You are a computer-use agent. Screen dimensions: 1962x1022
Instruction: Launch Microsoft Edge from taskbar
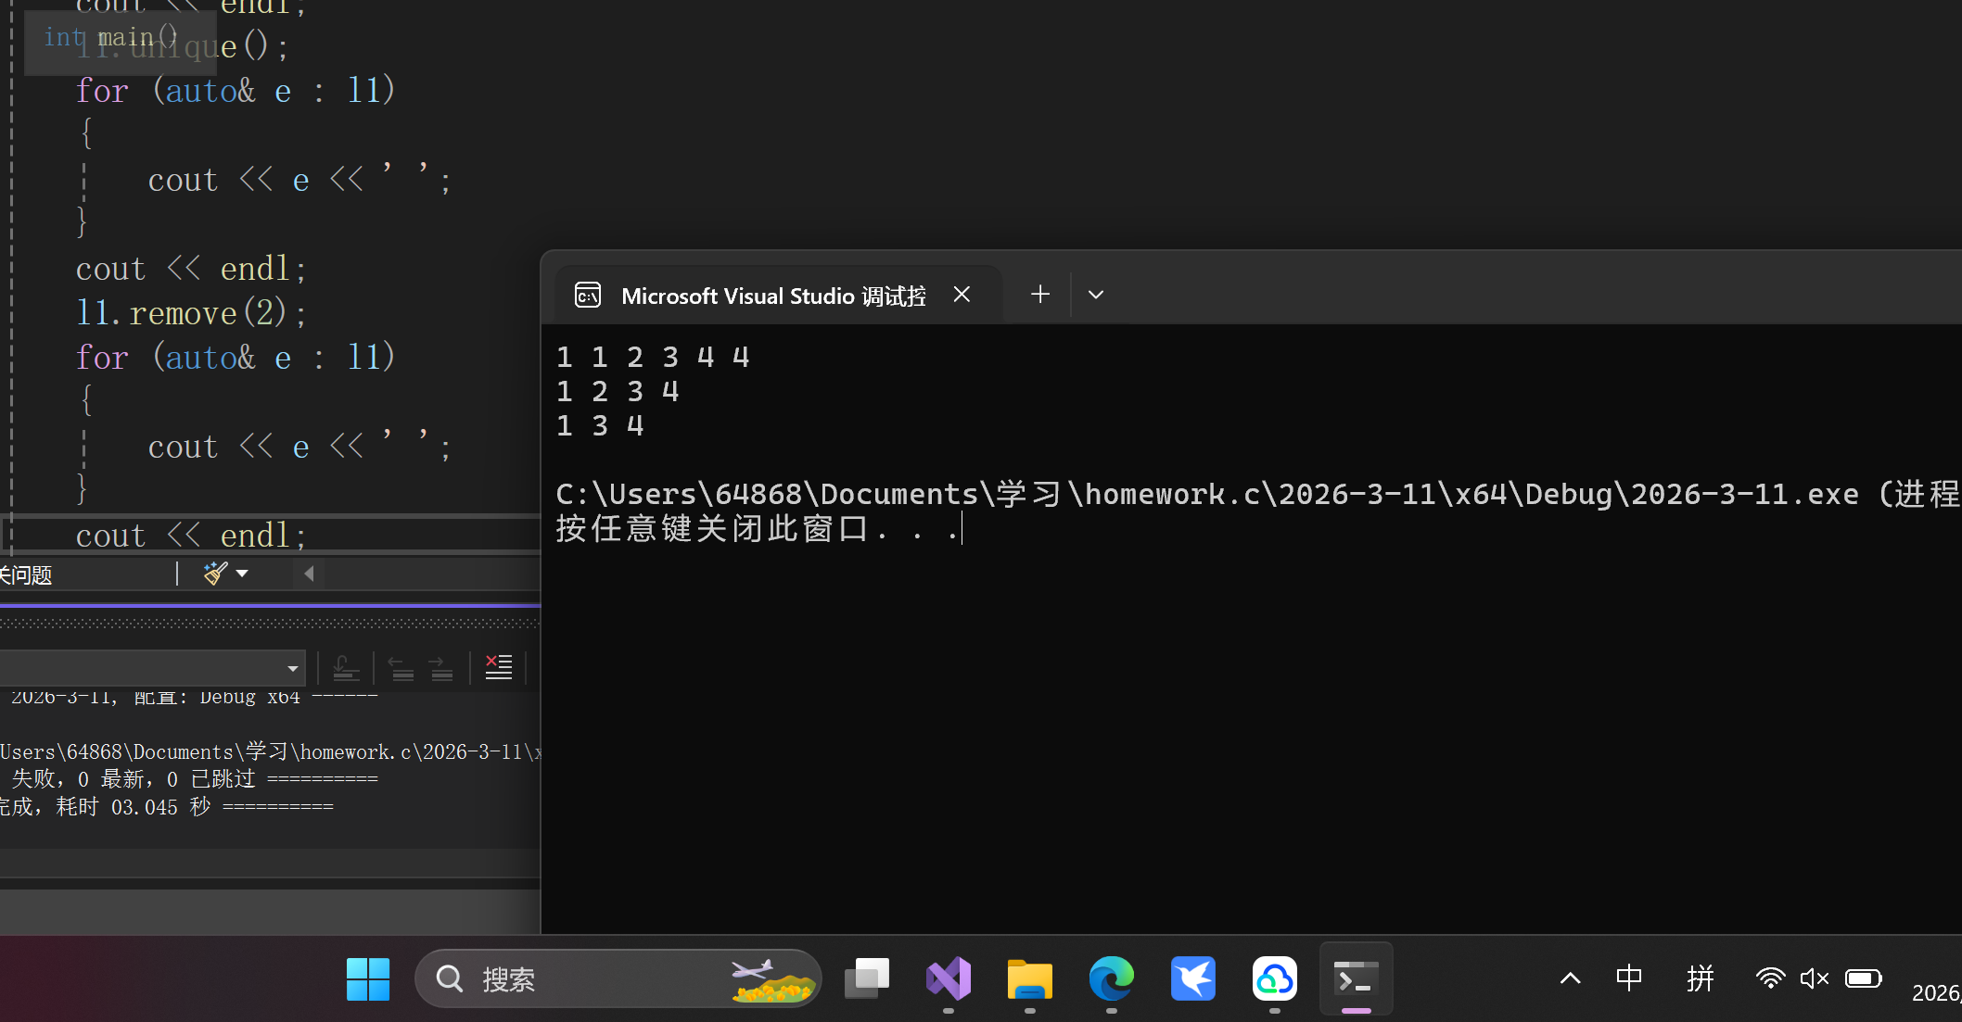[x=1111, y=978]
